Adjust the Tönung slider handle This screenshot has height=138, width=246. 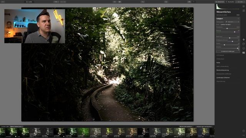coord(234,32)
